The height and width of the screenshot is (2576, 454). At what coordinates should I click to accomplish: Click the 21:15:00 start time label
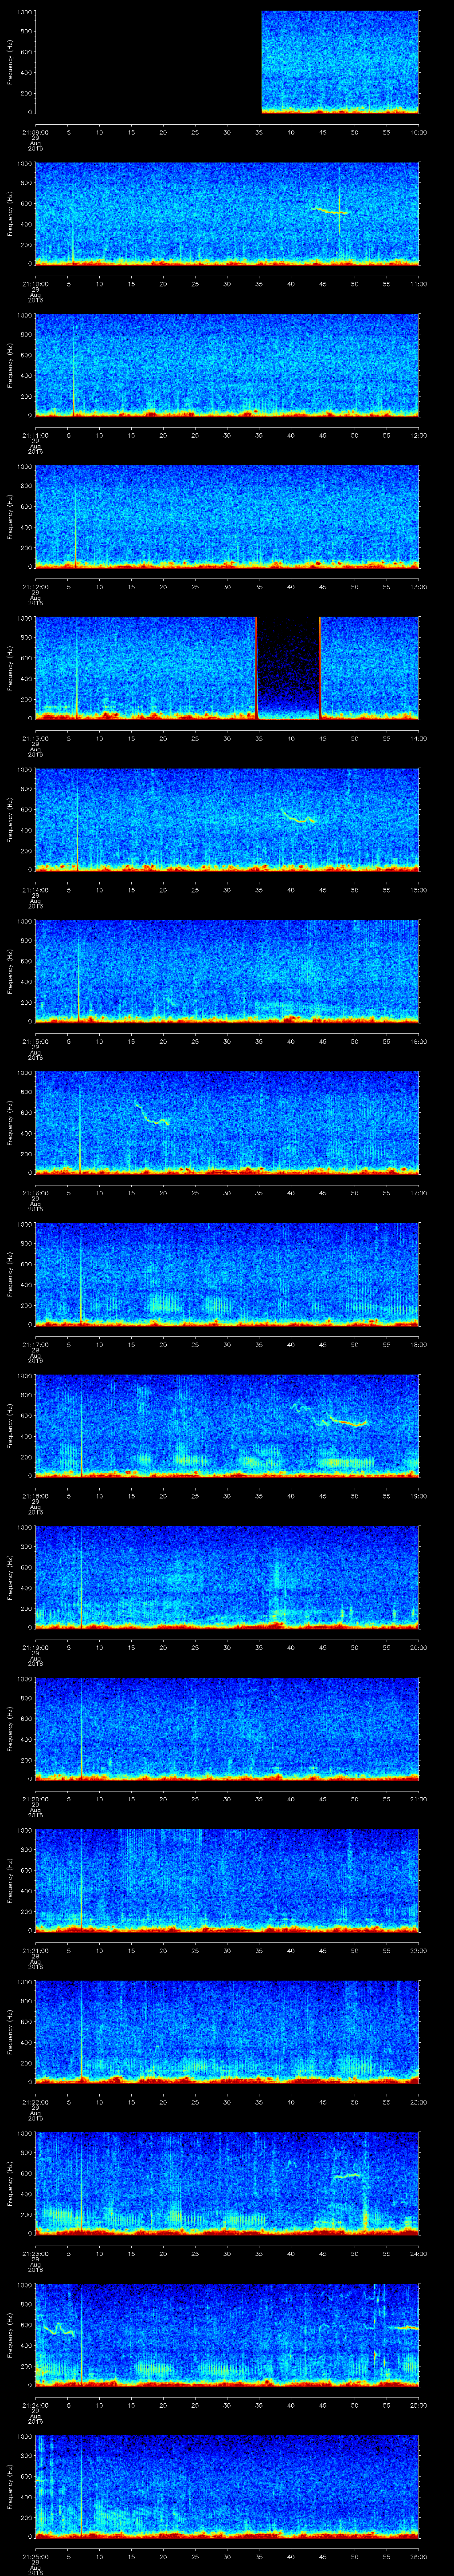pos(35,1041)
